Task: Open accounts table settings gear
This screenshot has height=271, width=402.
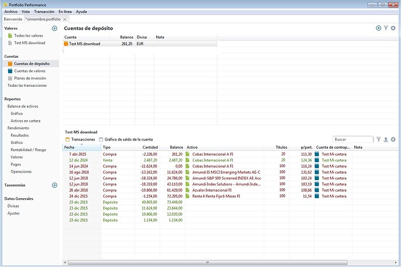Action: (x=393, y=28)
